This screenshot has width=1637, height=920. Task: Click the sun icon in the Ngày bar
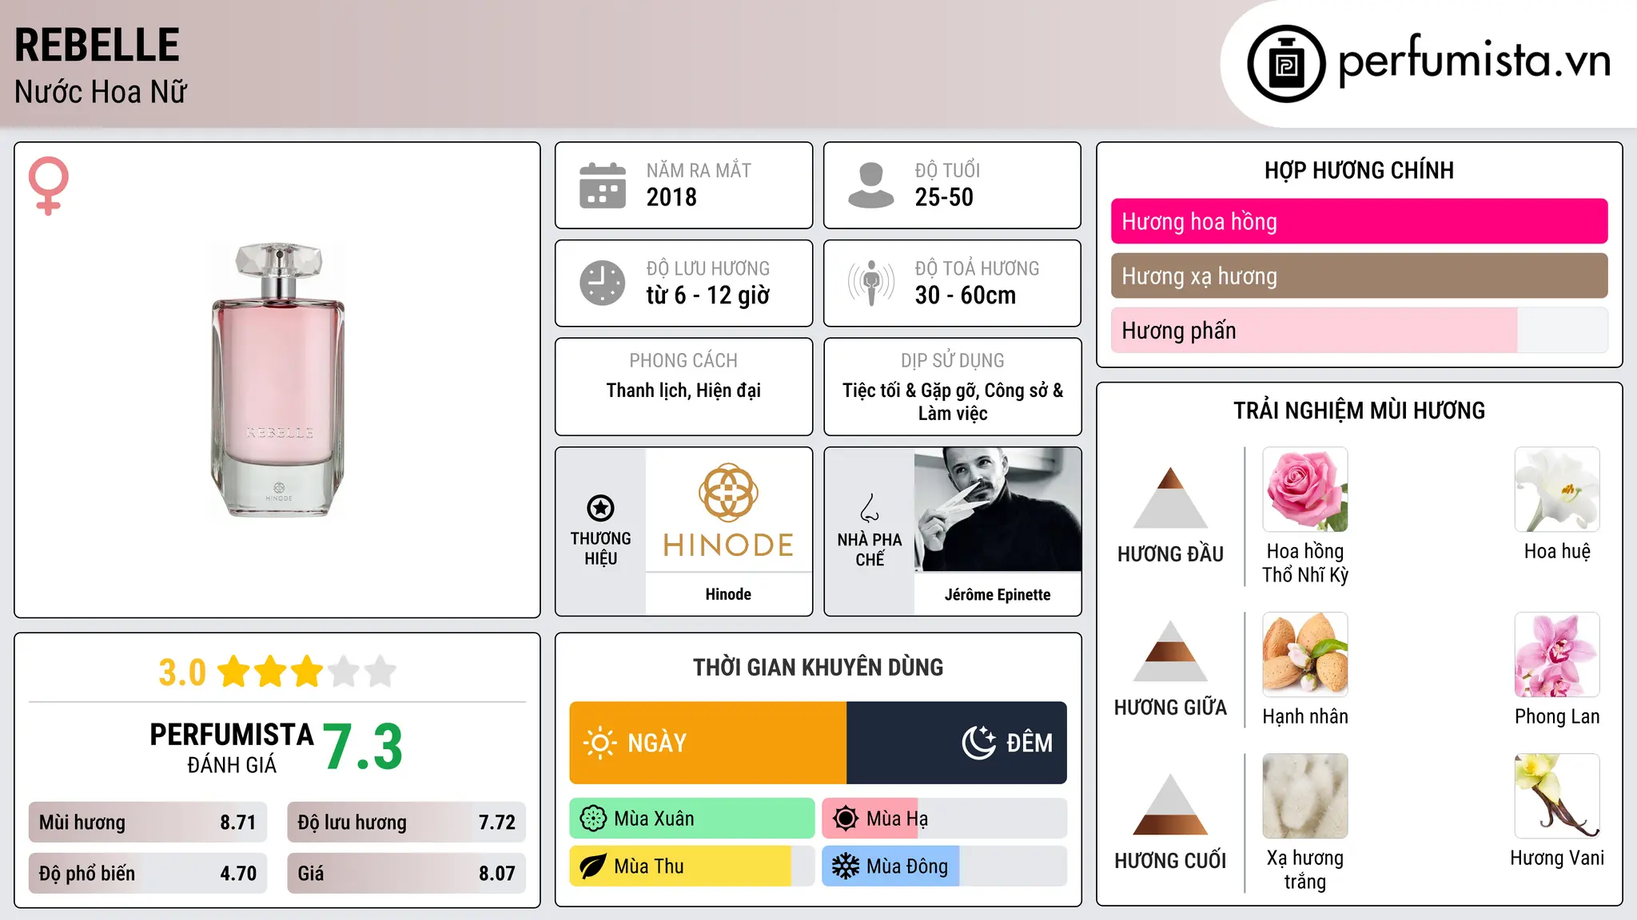click(599, 743)
